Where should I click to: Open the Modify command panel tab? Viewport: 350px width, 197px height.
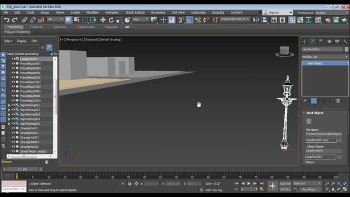coord(312,42)
